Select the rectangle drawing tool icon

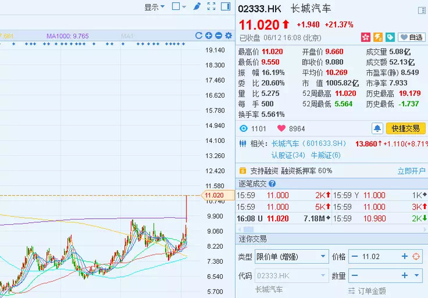coord(176,6)
